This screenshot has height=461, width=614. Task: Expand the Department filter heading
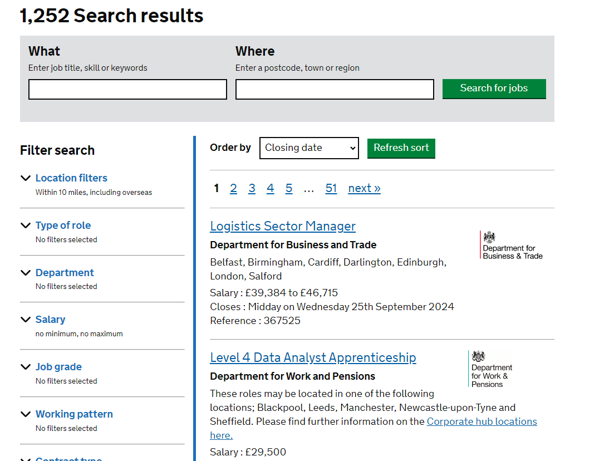pyautogui.click(x=65, y=273)
